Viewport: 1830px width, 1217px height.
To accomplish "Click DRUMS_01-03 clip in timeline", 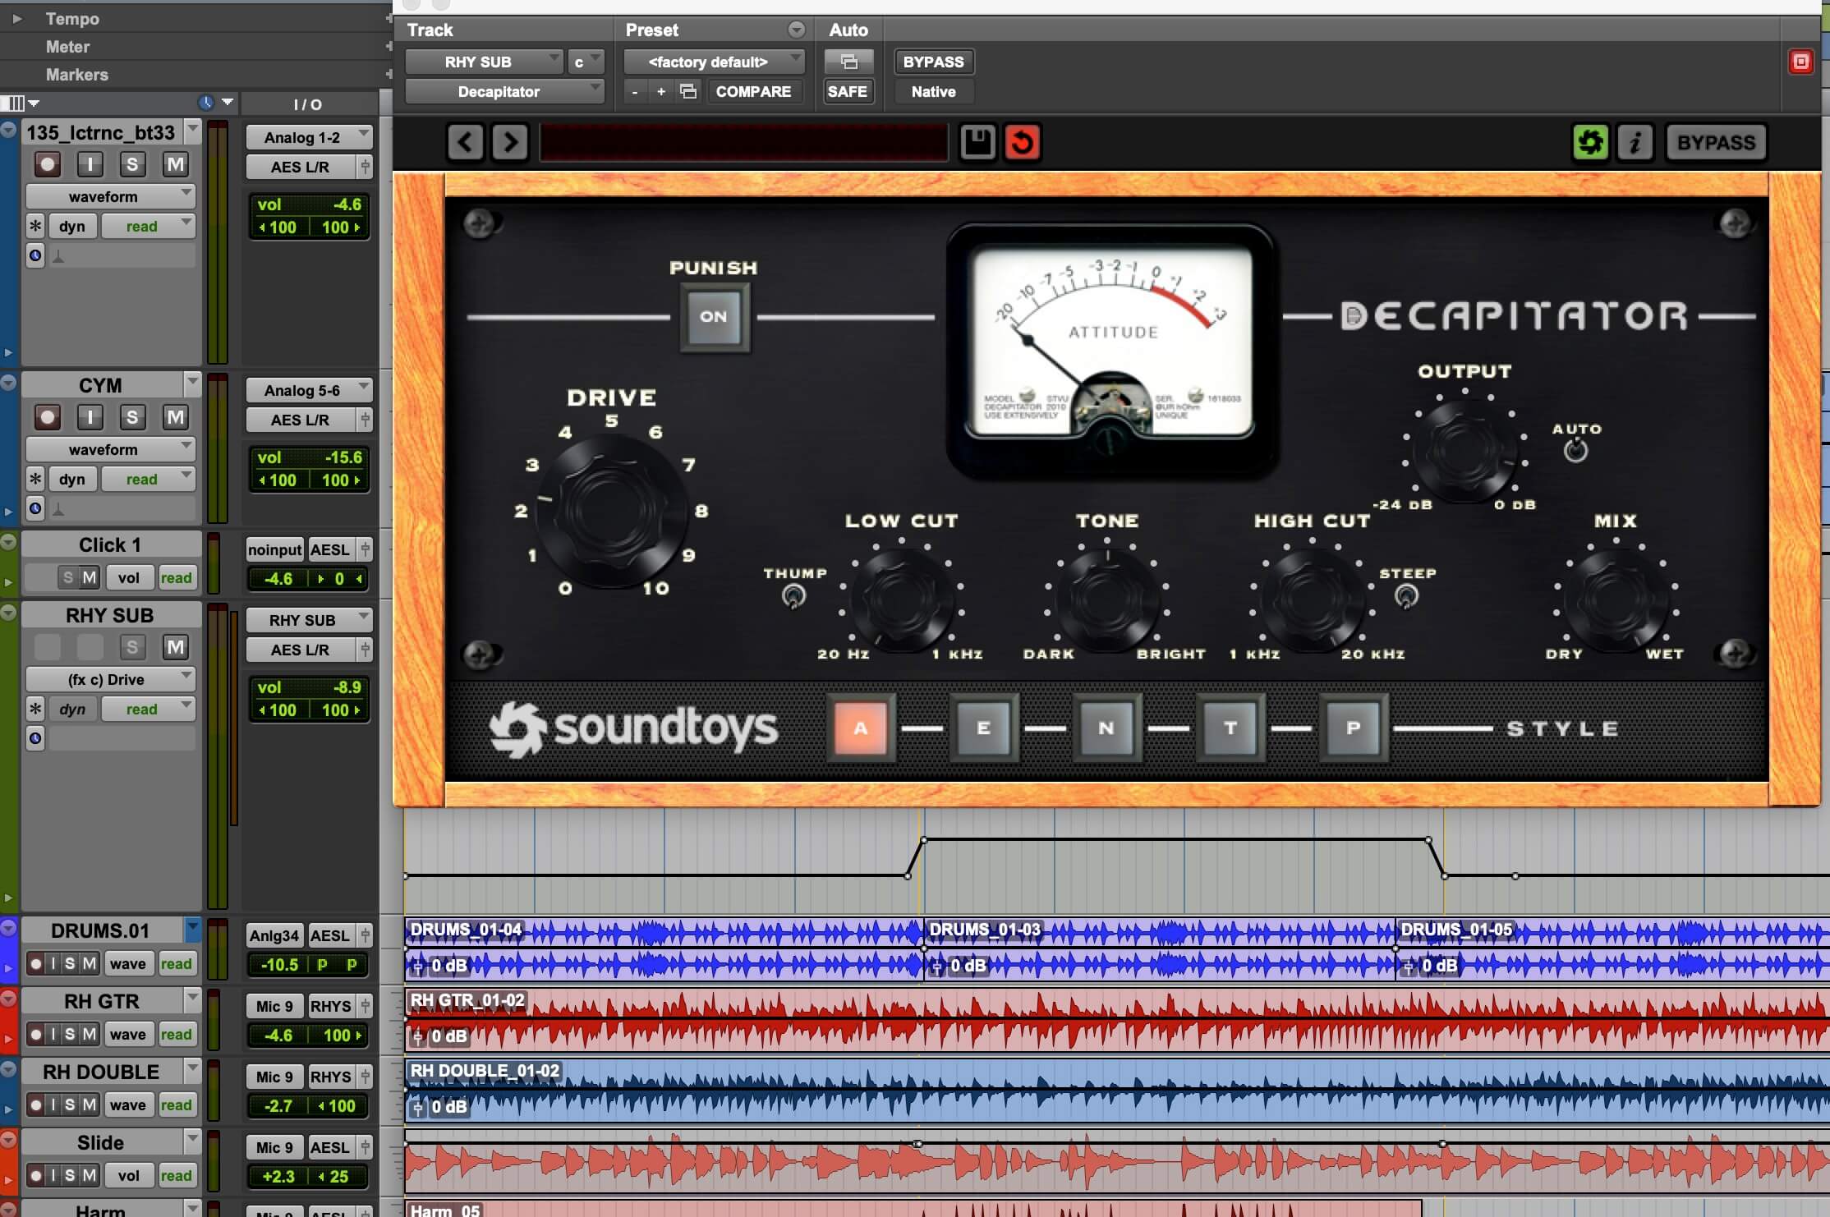I will pos(1159,949).
